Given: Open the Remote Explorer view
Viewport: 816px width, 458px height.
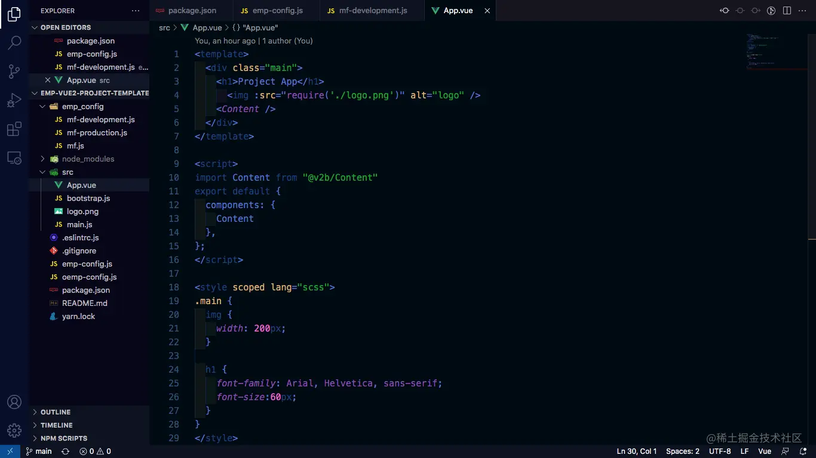Looking at the screenshot, I should click(14, 158).
